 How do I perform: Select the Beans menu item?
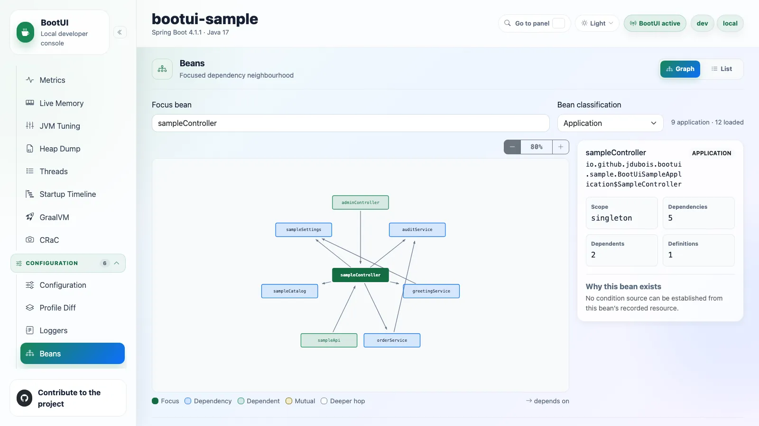[x=73, y=354]
